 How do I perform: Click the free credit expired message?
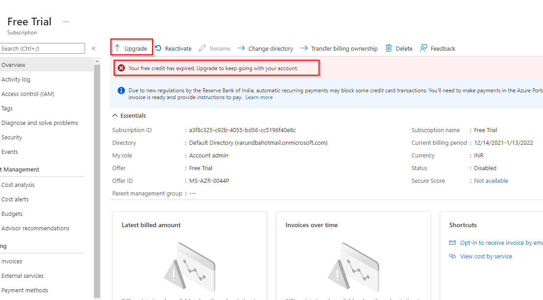point(213,68)
